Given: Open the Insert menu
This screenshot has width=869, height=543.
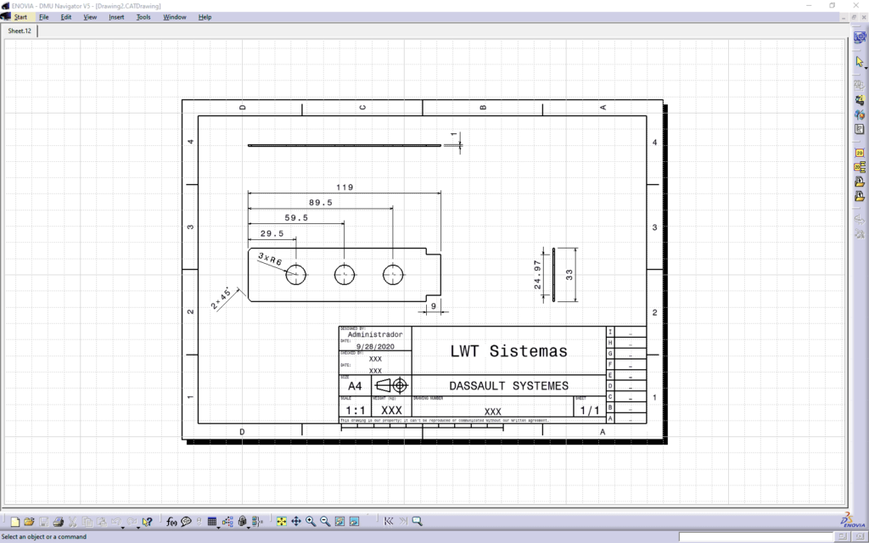Looking at the screenshot, I should (x=116, y=16).
